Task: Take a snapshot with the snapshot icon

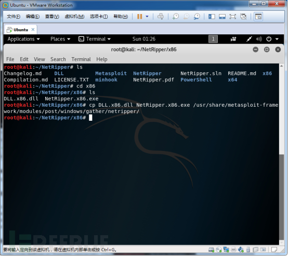Action: (x=176, y=17)
